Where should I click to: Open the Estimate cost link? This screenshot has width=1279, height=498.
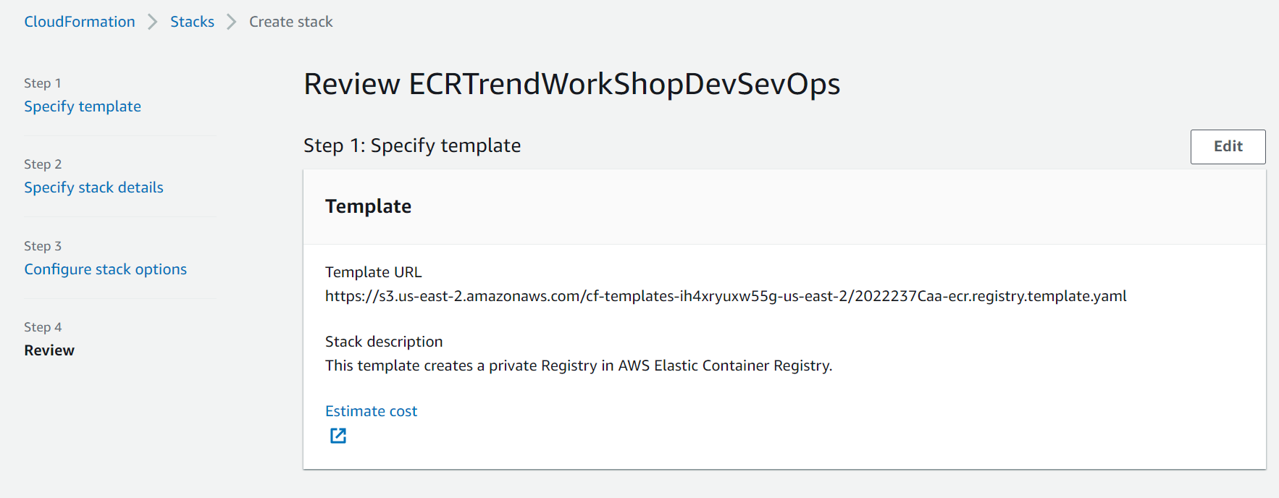click(x=371, y=411)
